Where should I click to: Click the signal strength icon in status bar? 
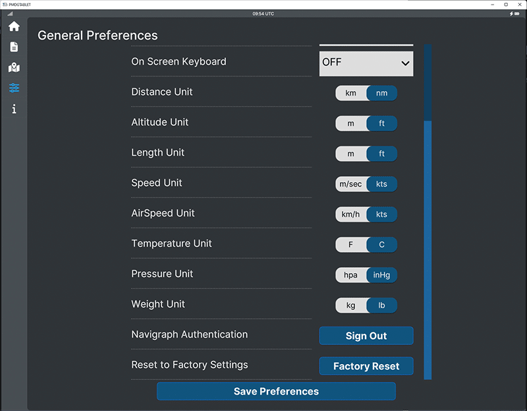(x=10, y=14)
